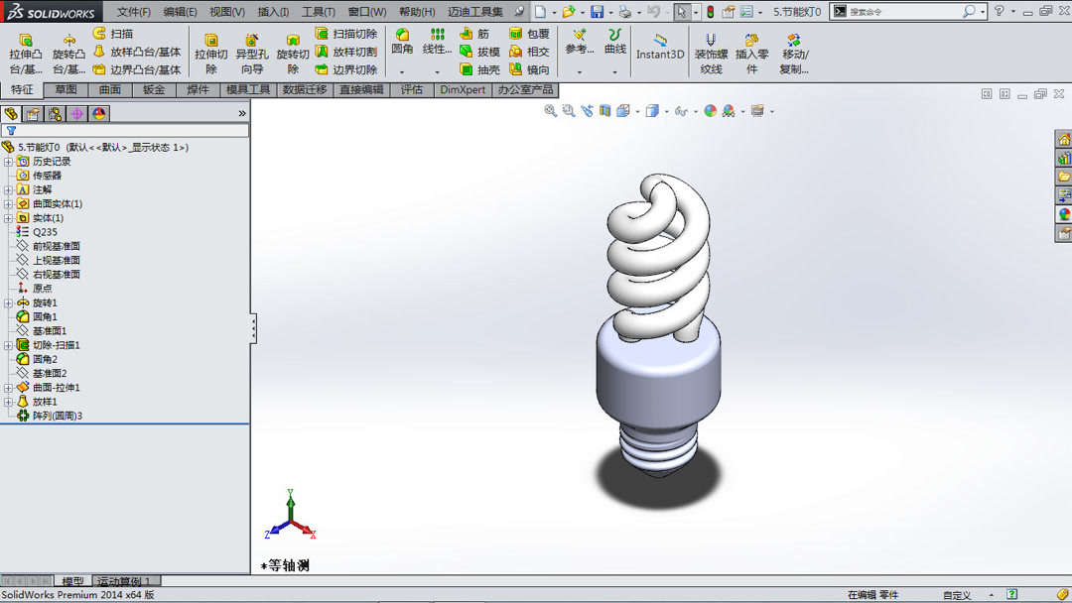Toggle the 剖面视图 section view
1072x603 pixels.
[605, 111]
